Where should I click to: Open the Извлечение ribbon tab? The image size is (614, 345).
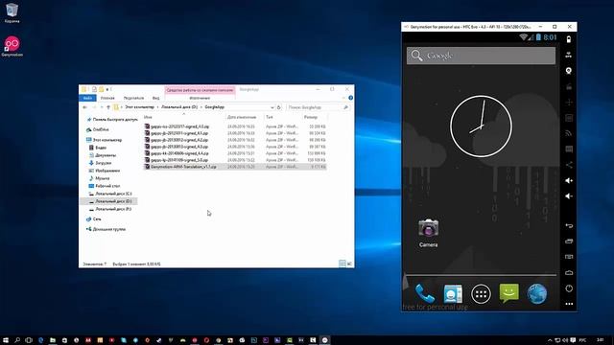tap(200, 98)
